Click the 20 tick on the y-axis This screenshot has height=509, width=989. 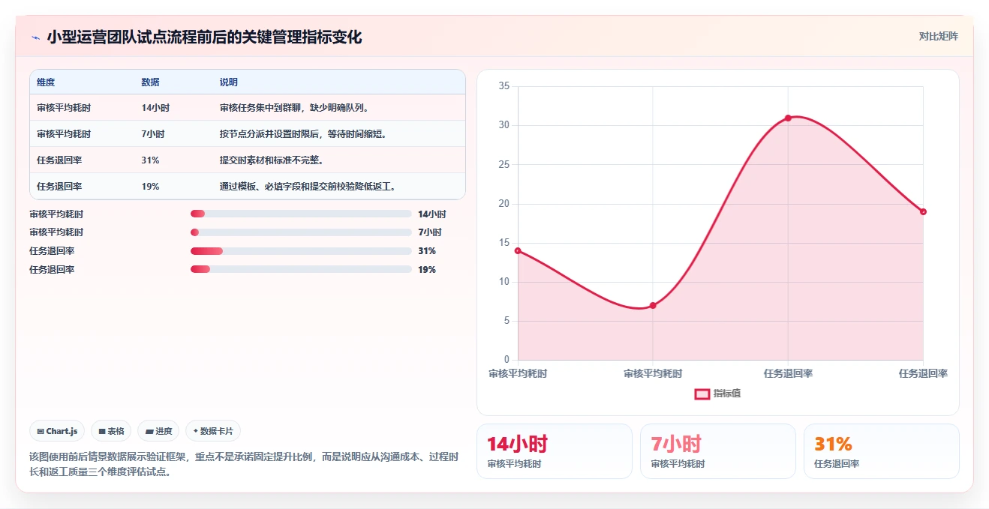click(x=504, y=204)
